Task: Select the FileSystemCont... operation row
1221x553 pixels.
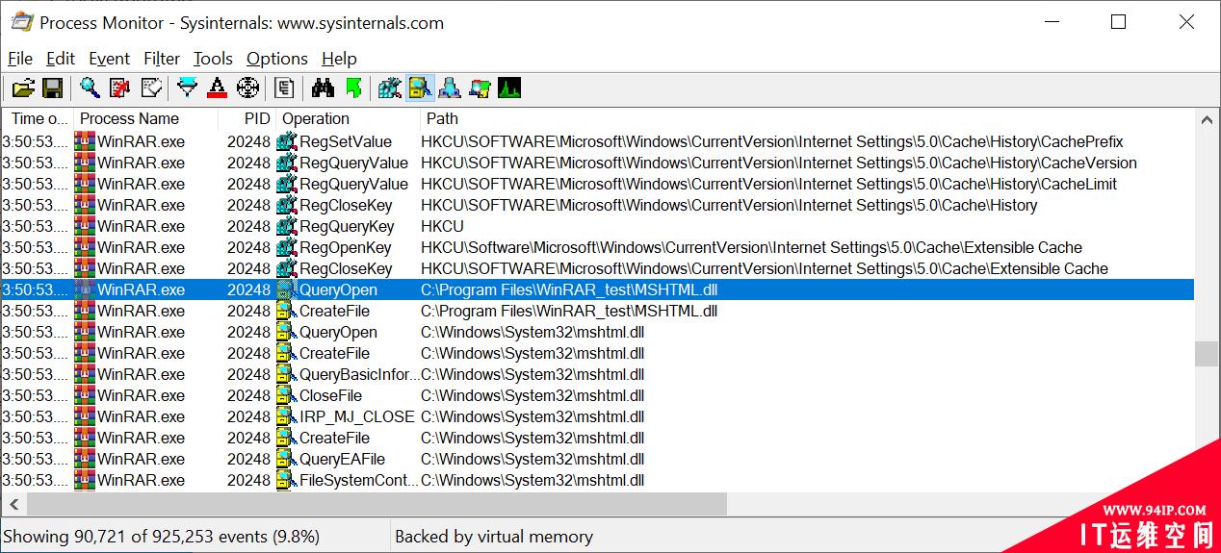Action: [x=597, y=480]
